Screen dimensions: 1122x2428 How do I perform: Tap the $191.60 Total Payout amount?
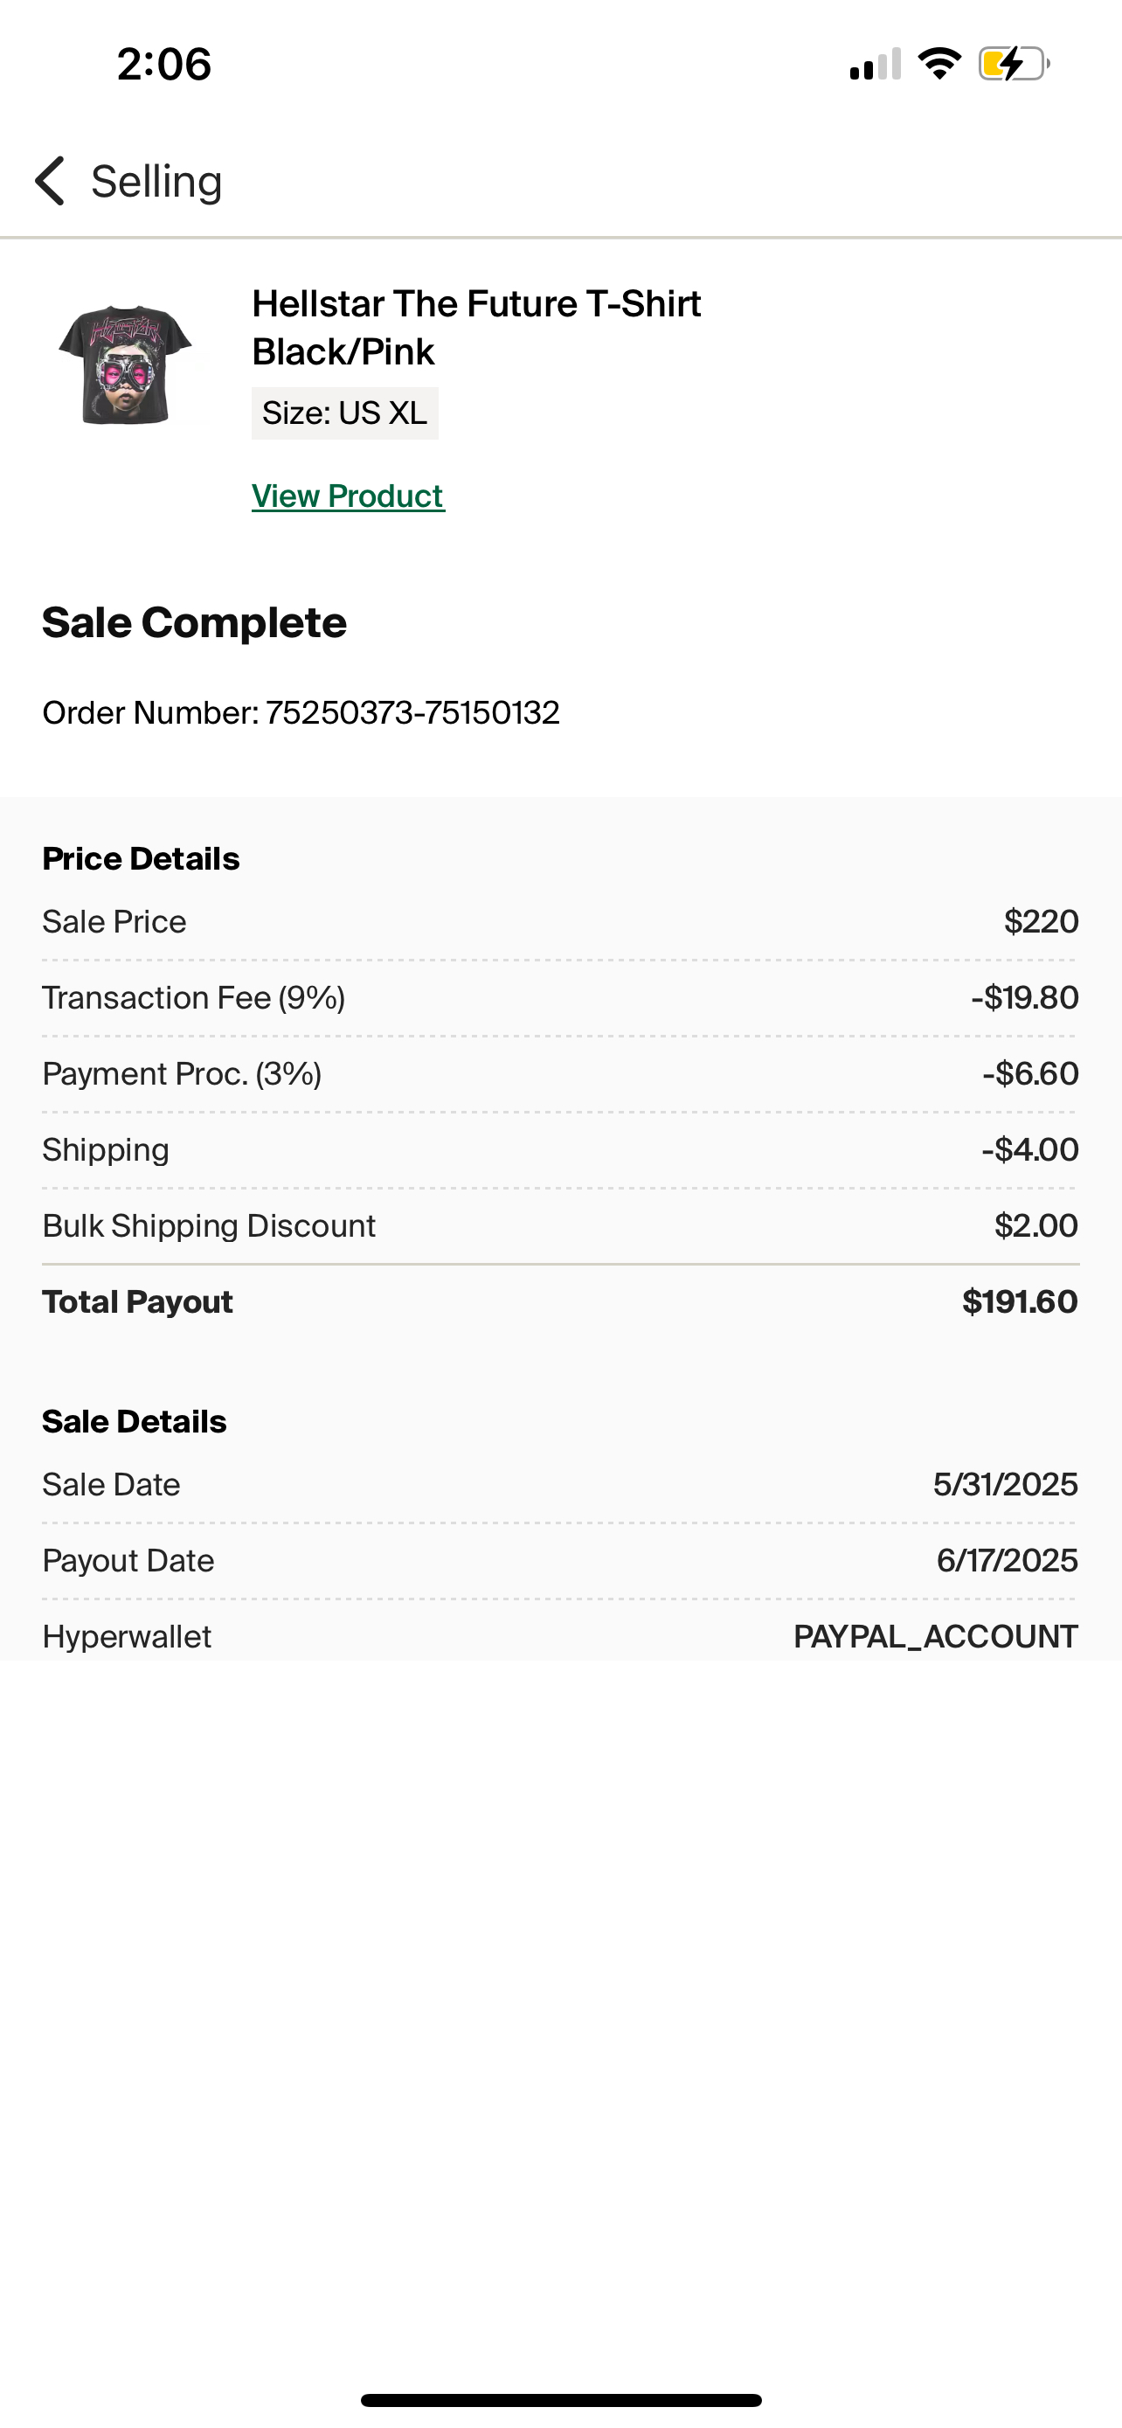coord(1019,1301)
